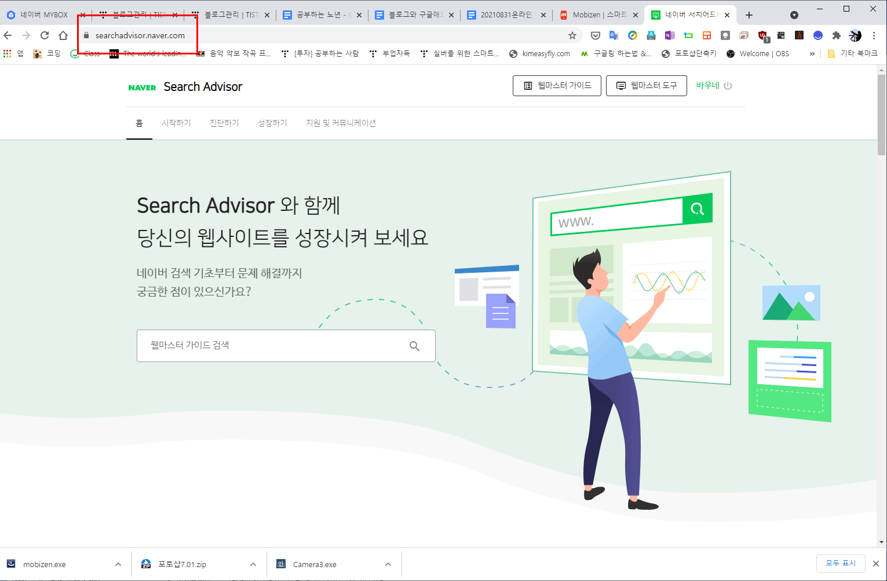This screenshot has height=581, width=887.
Task: Open the orange layout grid extension
Action: (x=707, y=35)
